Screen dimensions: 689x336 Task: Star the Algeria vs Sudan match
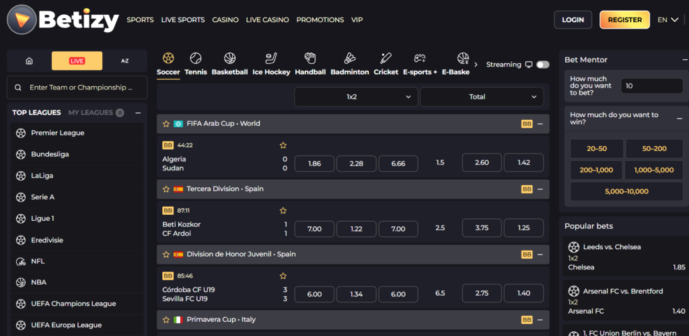click(x=283, y=145)
